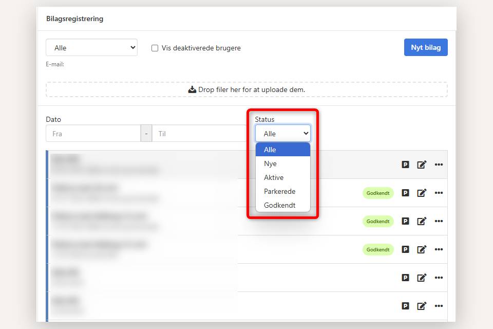The image size is (493, 329).
Task: Click the edit icon in first row
Action: pyautogui.click(x=422, y=164)
